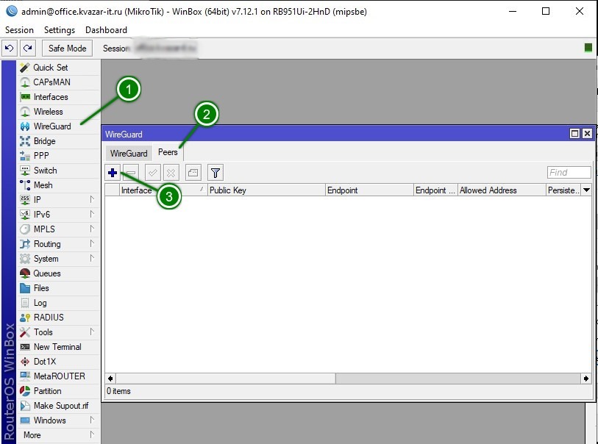Open Files in the sidebar
The width and height of the screenshot is (598, 444).
(x=41, y=288)
